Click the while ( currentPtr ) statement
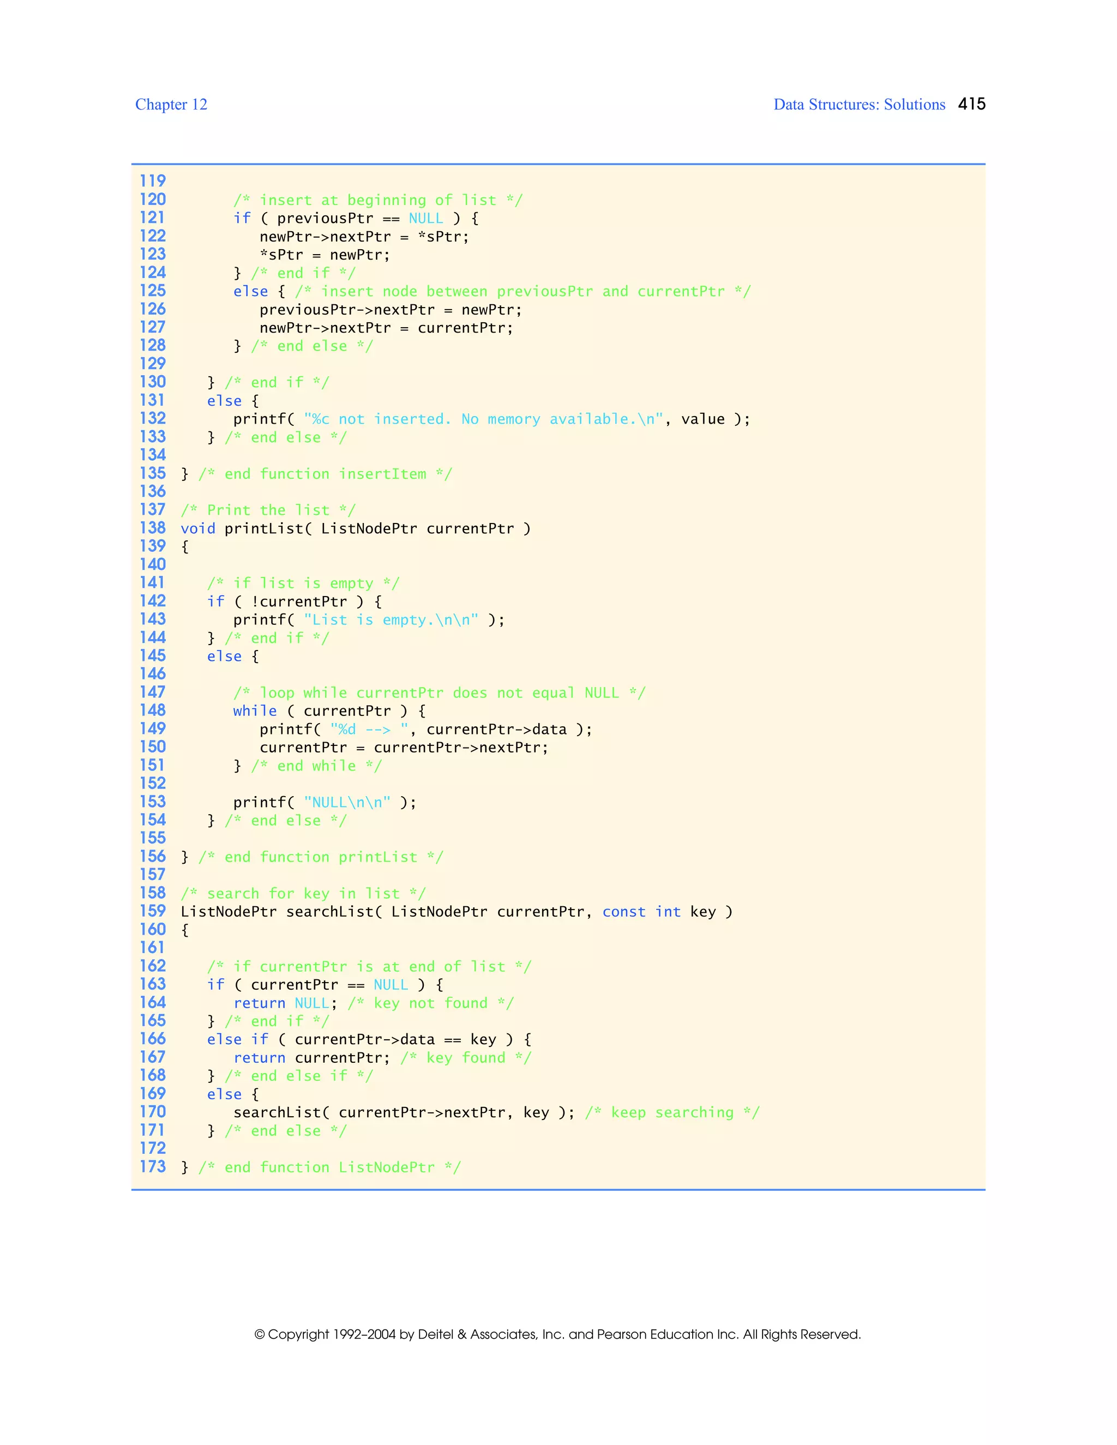1117x1445 pixels. (x=329, y=711)
